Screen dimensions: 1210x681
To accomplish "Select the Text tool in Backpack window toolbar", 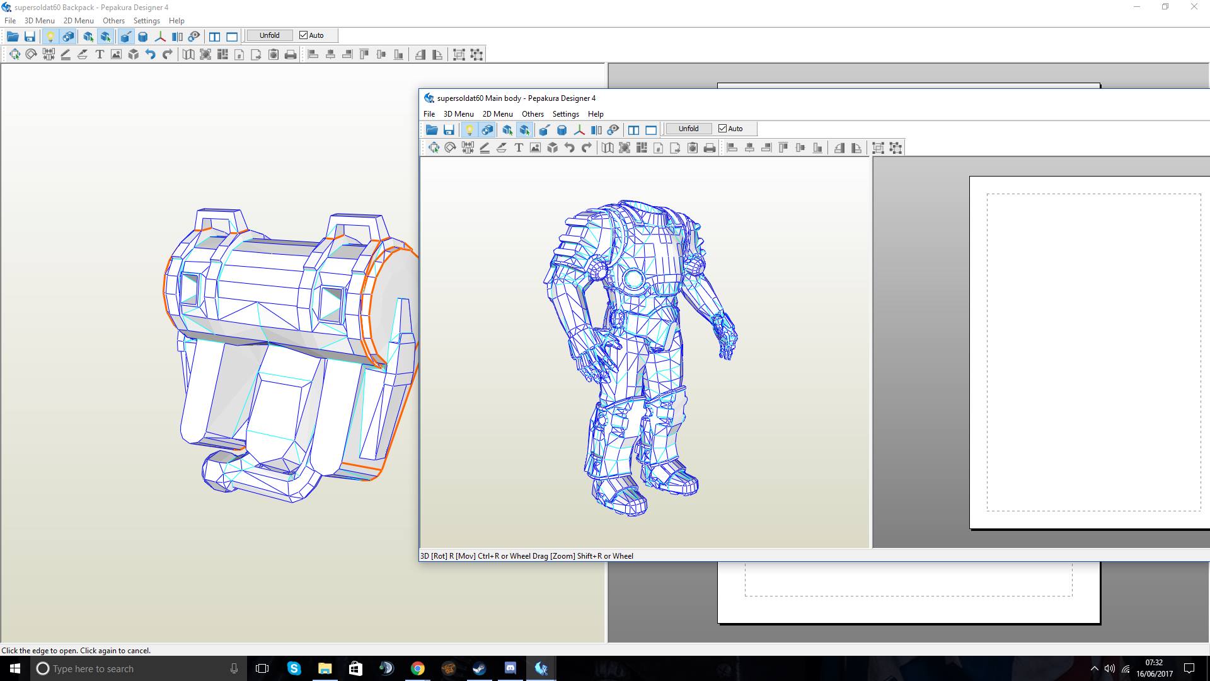I will 100,54.
